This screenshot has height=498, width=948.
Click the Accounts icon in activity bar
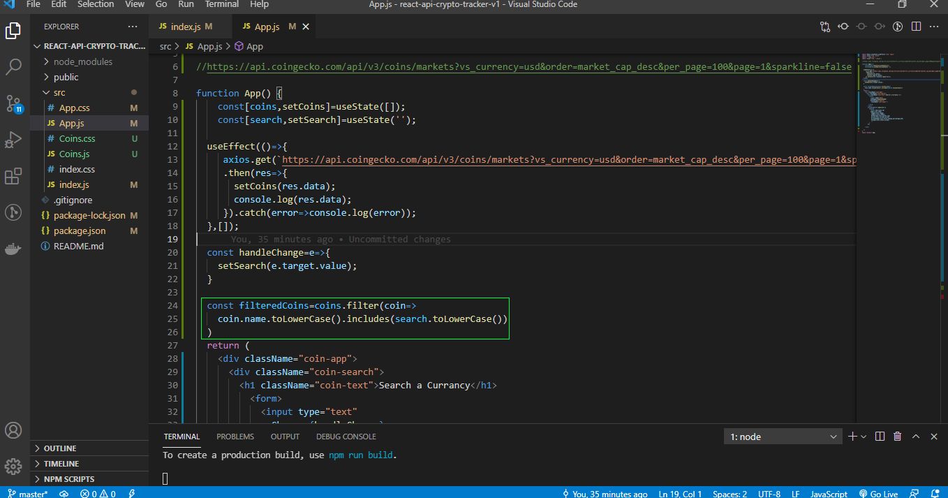click(14, 430)
